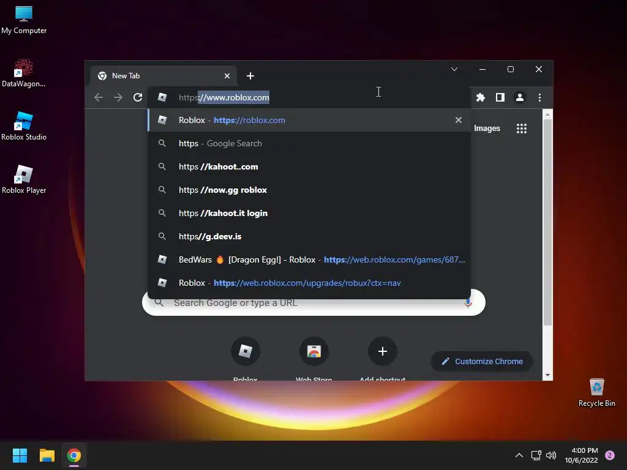
Task: Select the Roblox Studio desktop icon
Action: point(24,126)
